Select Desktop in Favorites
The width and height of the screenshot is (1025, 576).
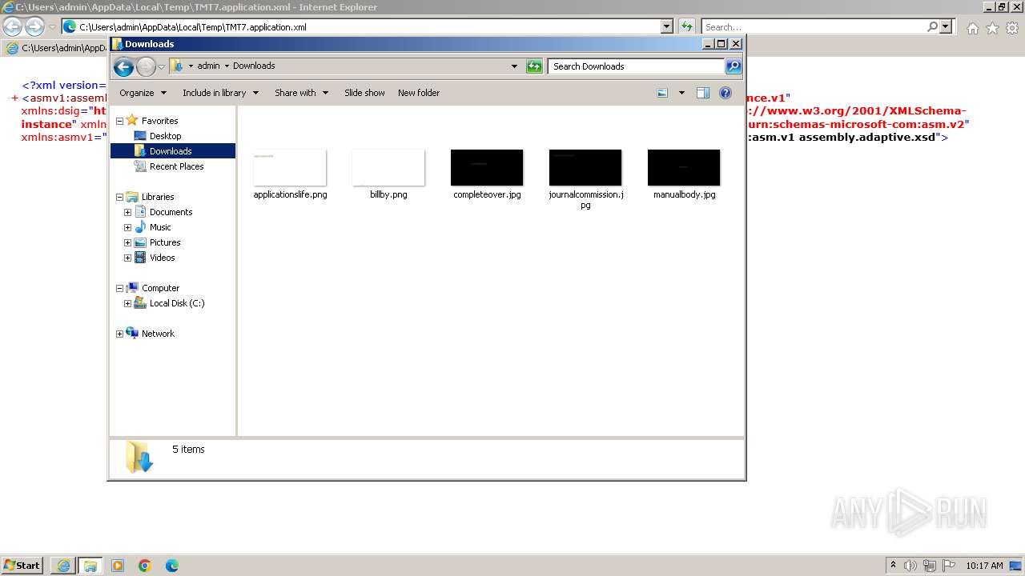(x=165, y=136)
